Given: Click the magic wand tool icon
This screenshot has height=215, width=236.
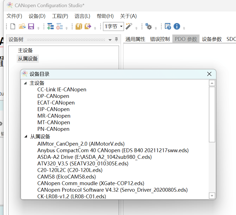Looking at the screenshot, I should pyautogui.click(x=129, y=26).
